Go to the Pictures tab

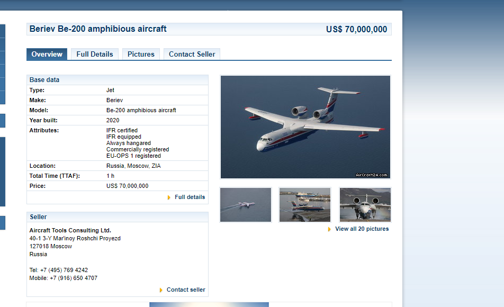141,54
